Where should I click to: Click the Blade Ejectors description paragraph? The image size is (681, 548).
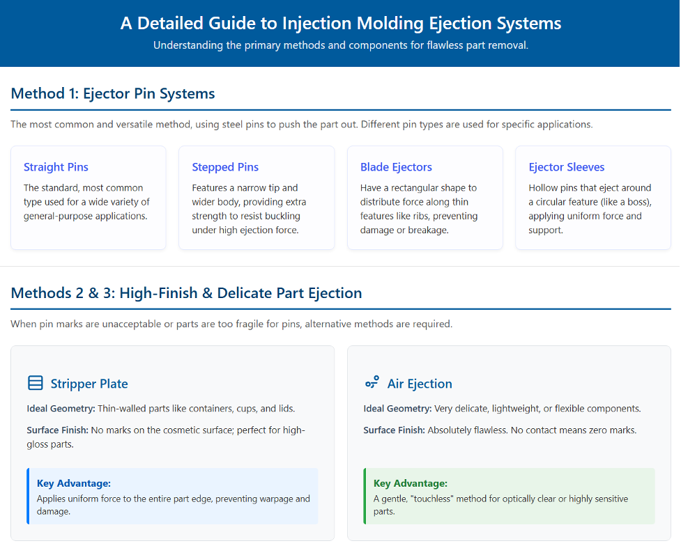(x=419, y=209)
